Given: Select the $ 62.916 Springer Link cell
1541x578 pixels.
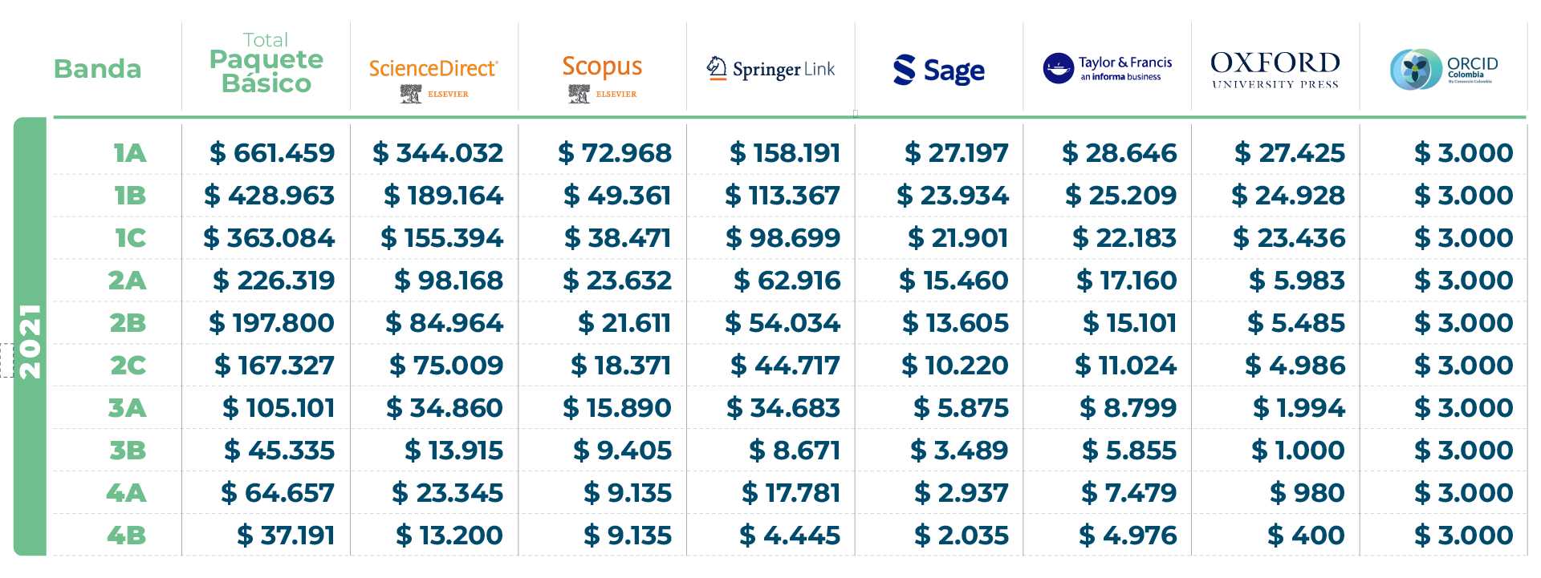Looking at the screenshot, I should point(787,281).
